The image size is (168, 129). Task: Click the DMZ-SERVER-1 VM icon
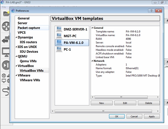coord(59,29)
